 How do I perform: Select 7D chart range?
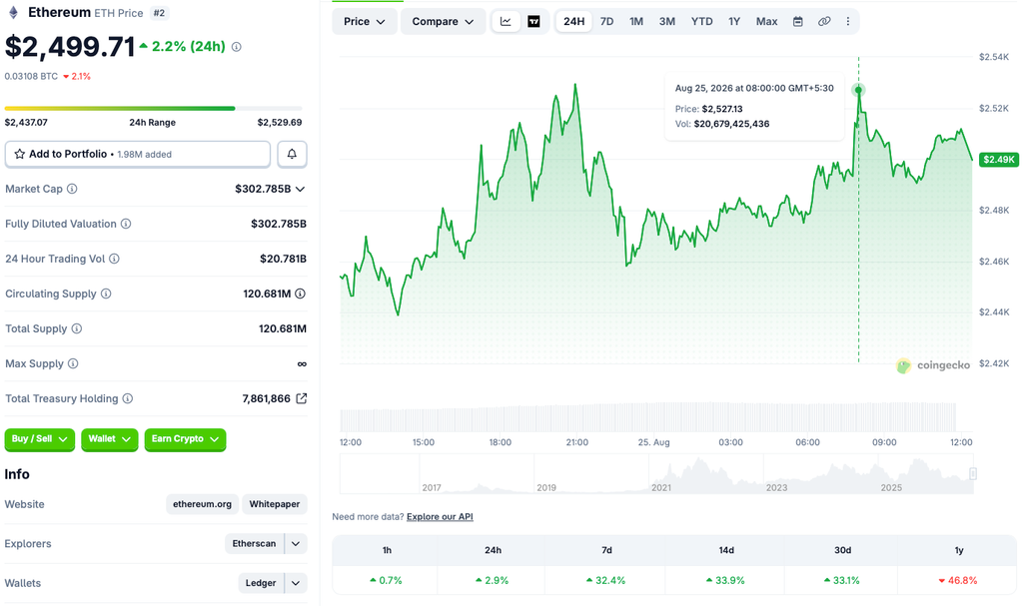(606, 22)
